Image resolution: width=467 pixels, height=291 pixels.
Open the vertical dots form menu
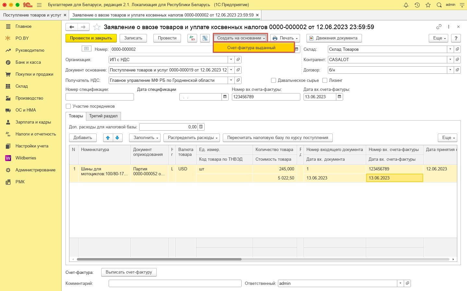click(x=449, y=27)
